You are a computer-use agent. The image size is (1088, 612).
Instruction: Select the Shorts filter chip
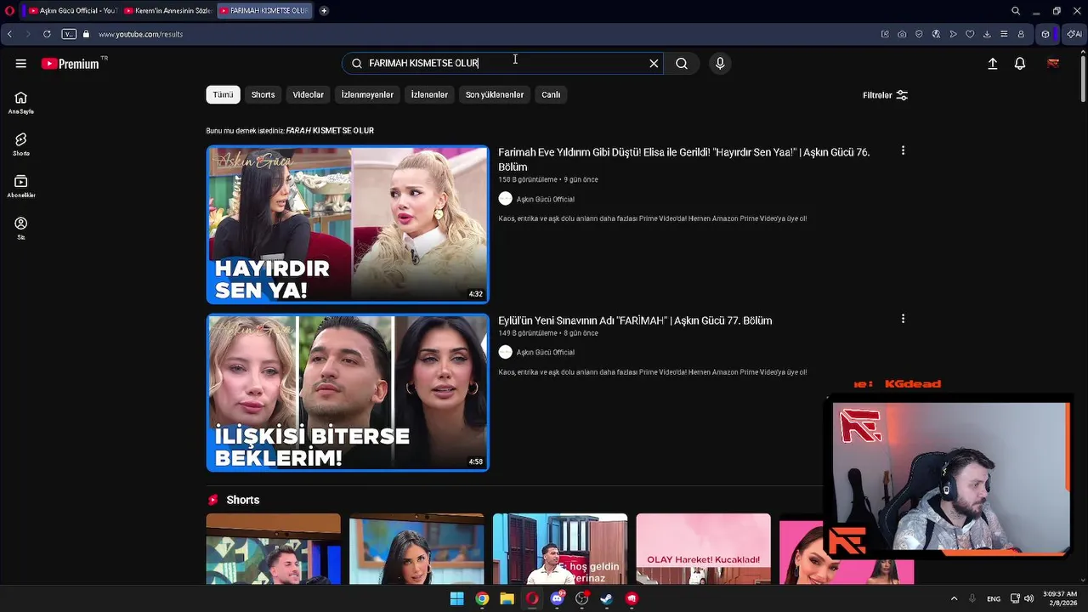[x=263, y=95]
